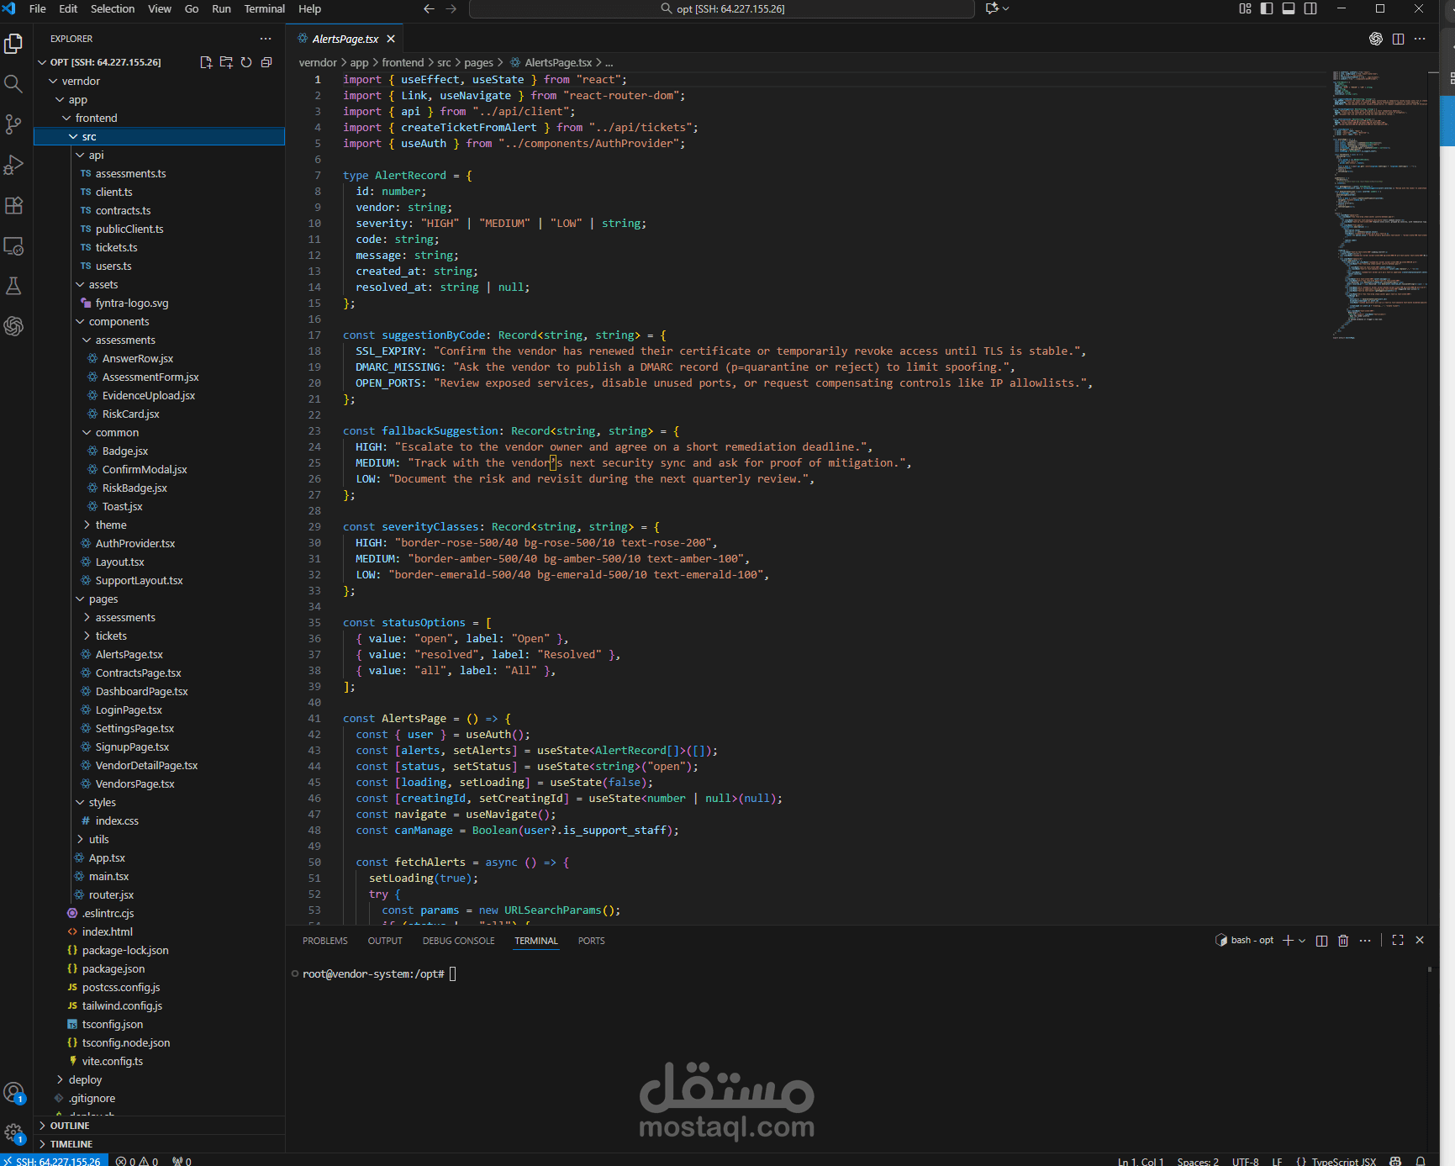Refresh the explorer tree
1455x1166 pixels.
[x=246, y=62]
